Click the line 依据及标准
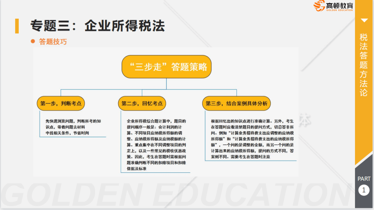374x210 pixels. [x=137, y=169]
